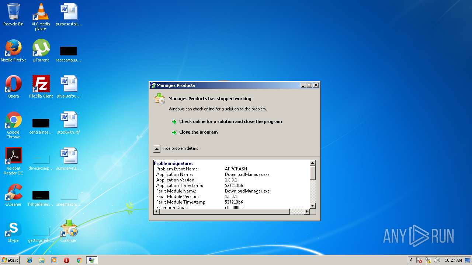Viewport: 472px width, 265px height.
Task: Click the vertical scrollbar thumb in details
Action: [313, 173]
